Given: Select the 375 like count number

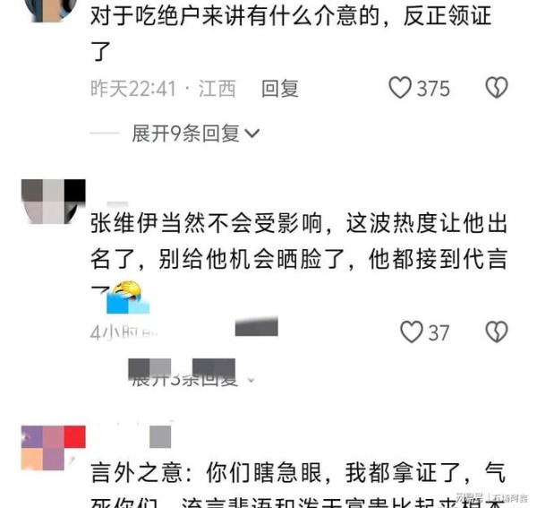Looking at the screenshot, I should (x=433, y=89).
